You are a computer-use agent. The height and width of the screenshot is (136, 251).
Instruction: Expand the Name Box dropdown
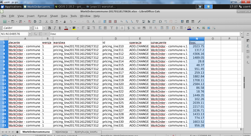click(x=30, y=34)
